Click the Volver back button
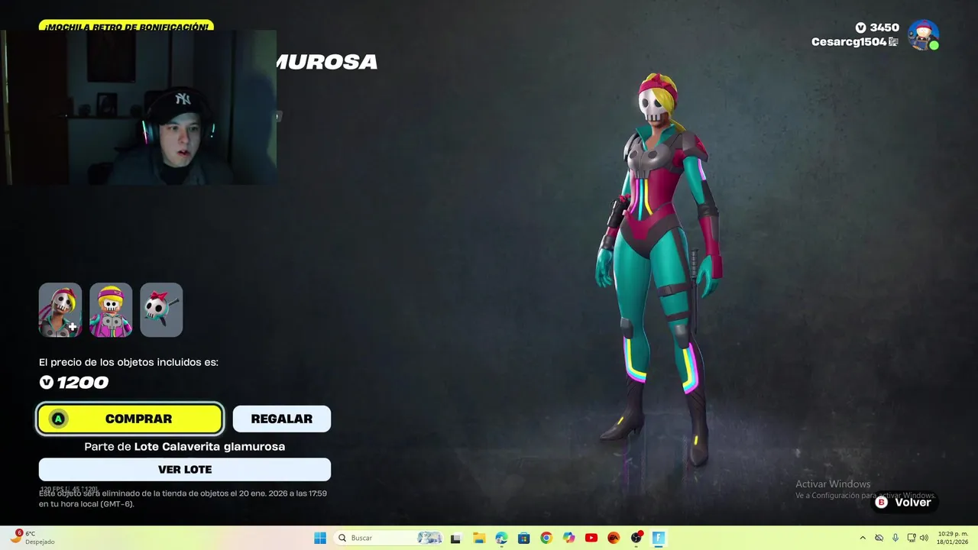Image resolution: width=978 pixels, height=550 pixels. [905, 503]
